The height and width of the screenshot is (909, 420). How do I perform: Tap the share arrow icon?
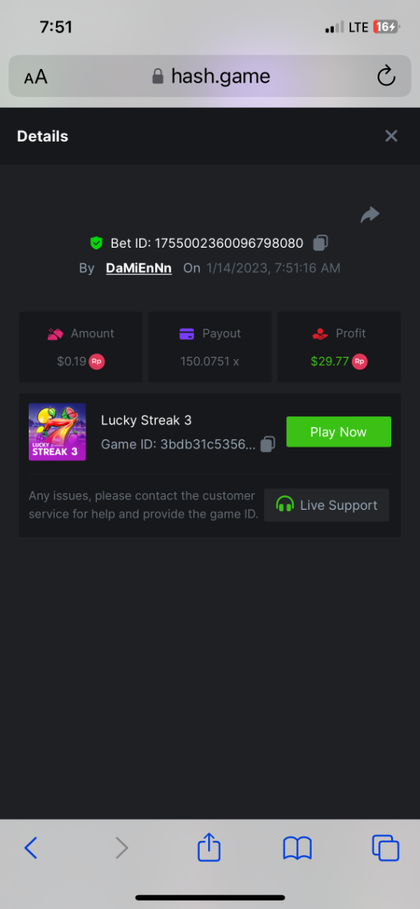(x=369, y=215)
